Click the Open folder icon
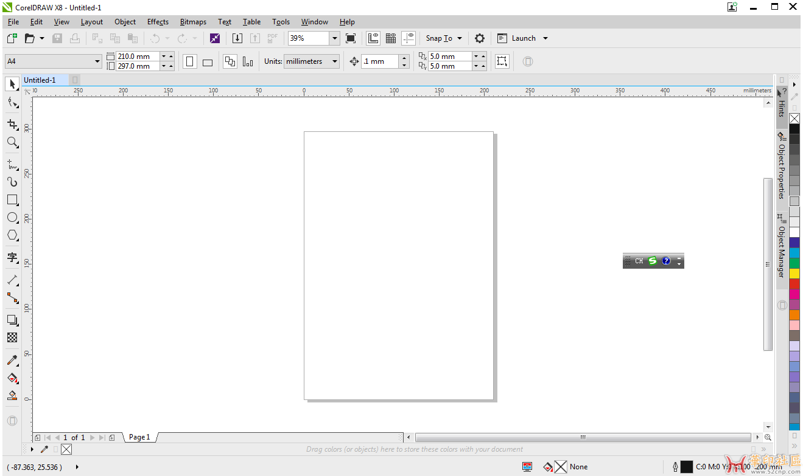The height and width of the screenshot is (476, 803). [29, 38]
